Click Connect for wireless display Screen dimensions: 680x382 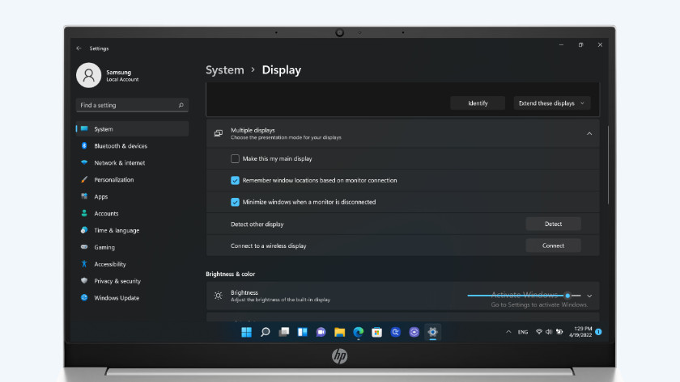[553, 246]
